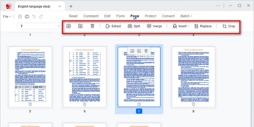Delete page 7 with hover trash icon
254x127 pixels.
pos(146,51)
